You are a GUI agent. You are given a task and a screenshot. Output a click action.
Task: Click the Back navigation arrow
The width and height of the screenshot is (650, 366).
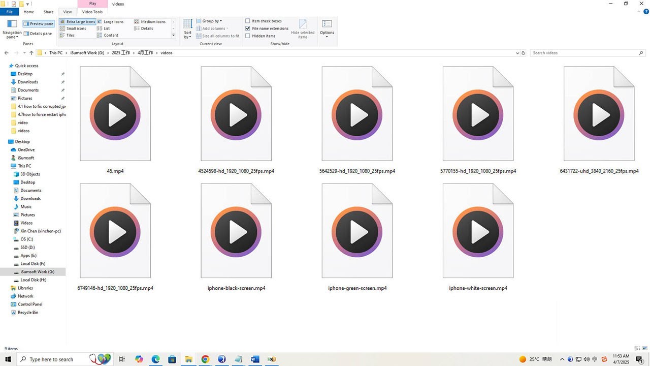click(7, 53)
